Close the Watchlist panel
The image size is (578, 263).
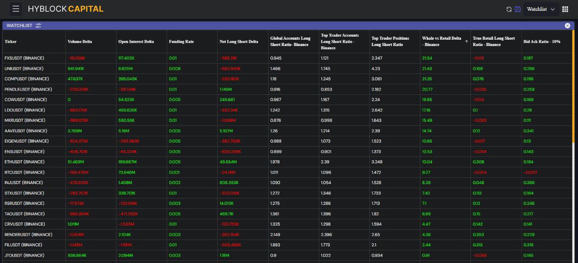pyautogui.click(x=567, y=25)
